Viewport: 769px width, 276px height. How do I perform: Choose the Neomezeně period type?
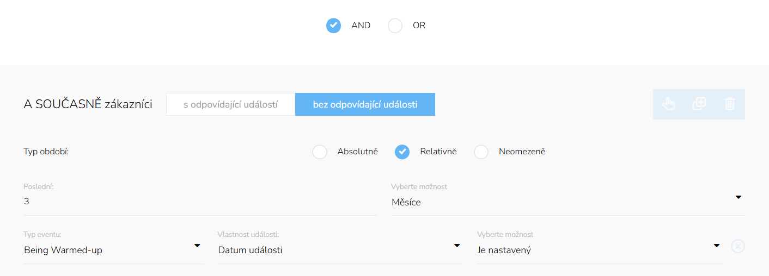(481, 152)
